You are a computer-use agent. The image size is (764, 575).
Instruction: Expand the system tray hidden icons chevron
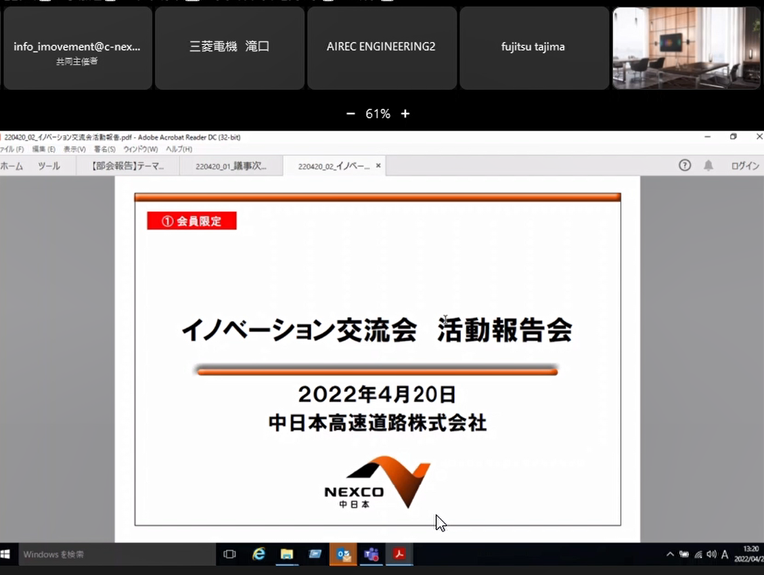pos(669,554)
